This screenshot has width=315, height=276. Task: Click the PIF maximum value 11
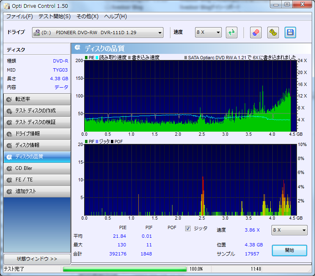point(149,245)
